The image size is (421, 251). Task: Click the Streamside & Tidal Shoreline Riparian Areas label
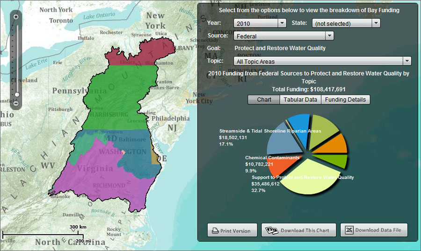[270, 131]
